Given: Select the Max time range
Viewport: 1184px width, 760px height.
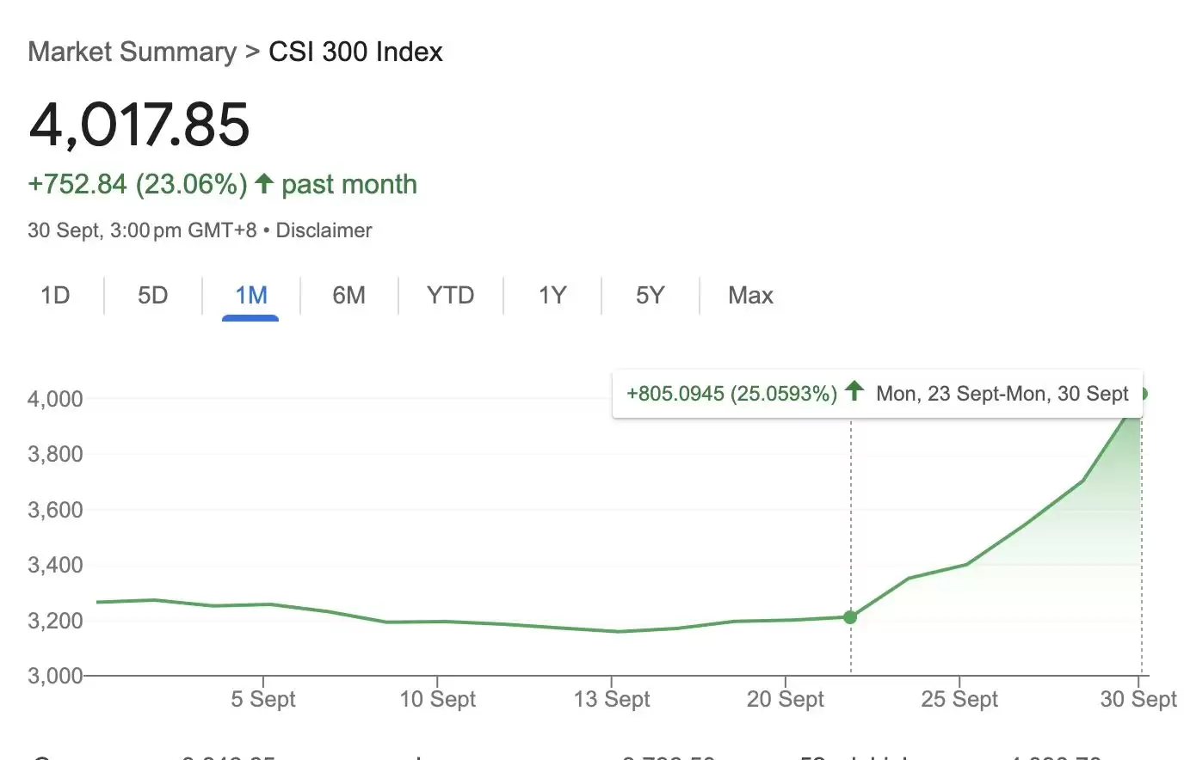Looking at the screenshot, I should [x=749, y=295].
